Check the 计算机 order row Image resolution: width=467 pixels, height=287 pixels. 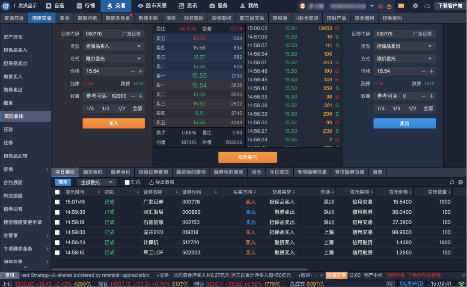(57, 242)
